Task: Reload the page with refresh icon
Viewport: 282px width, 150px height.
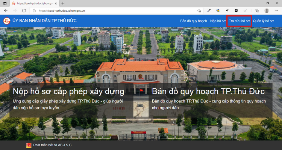Action: pyautogui.click(x=24, y=10)
